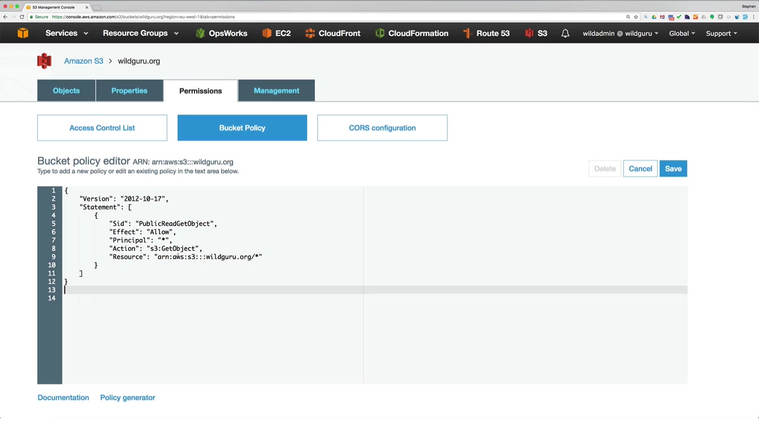
Task: Reload the page with the refresh icon
Action: (22, 17)
